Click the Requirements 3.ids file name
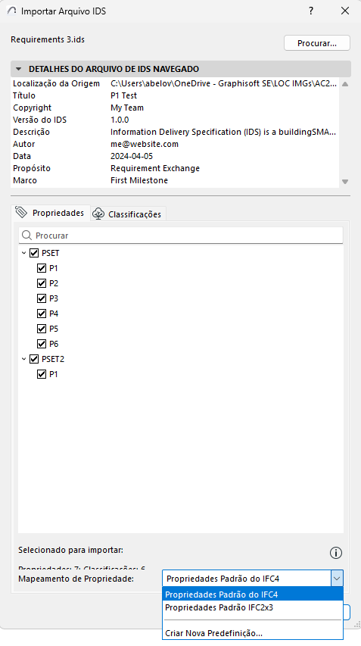This screenshot has width=361, height=646. 48,39
